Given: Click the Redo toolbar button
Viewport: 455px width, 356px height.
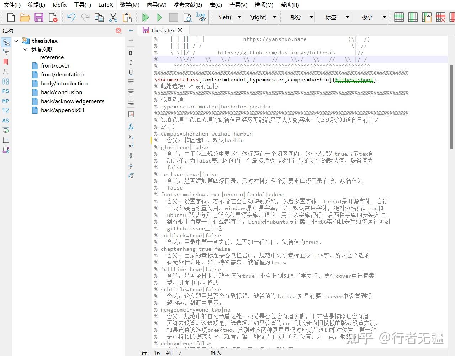Looking at the screenshot, I should [x=85, y=17].
